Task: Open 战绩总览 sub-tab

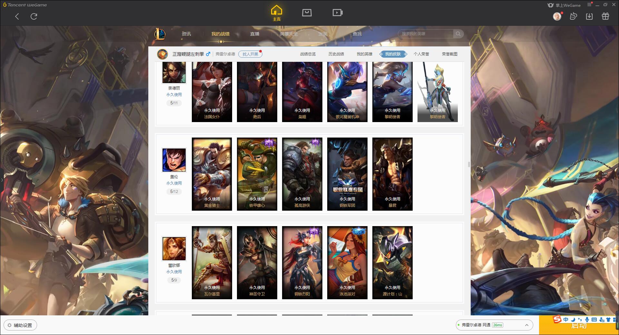Action: click(308, 54)
